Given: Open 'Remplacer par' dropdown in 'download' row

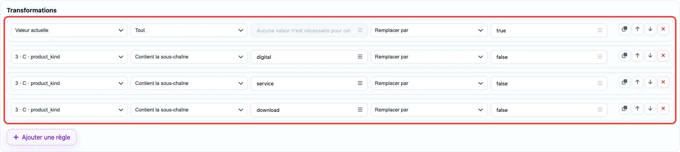Looking at the screenshot, I should pos(429,110).
